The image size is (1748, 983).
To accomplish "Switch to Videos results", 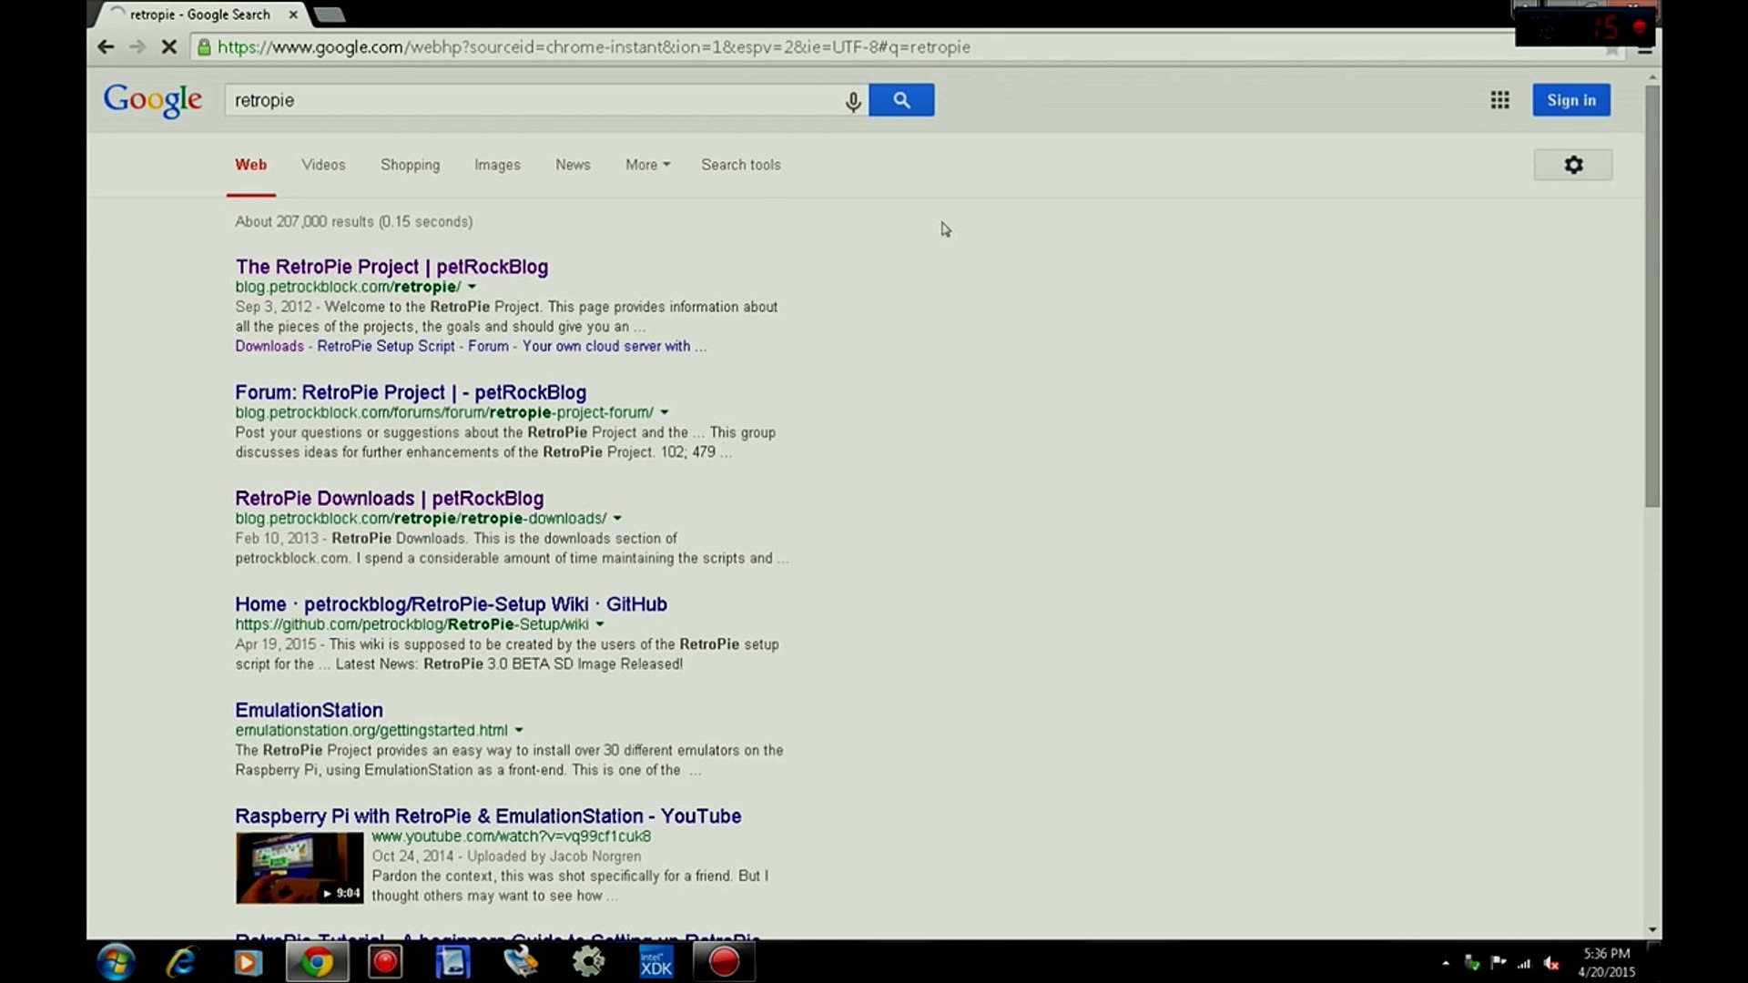I will 323,165.
